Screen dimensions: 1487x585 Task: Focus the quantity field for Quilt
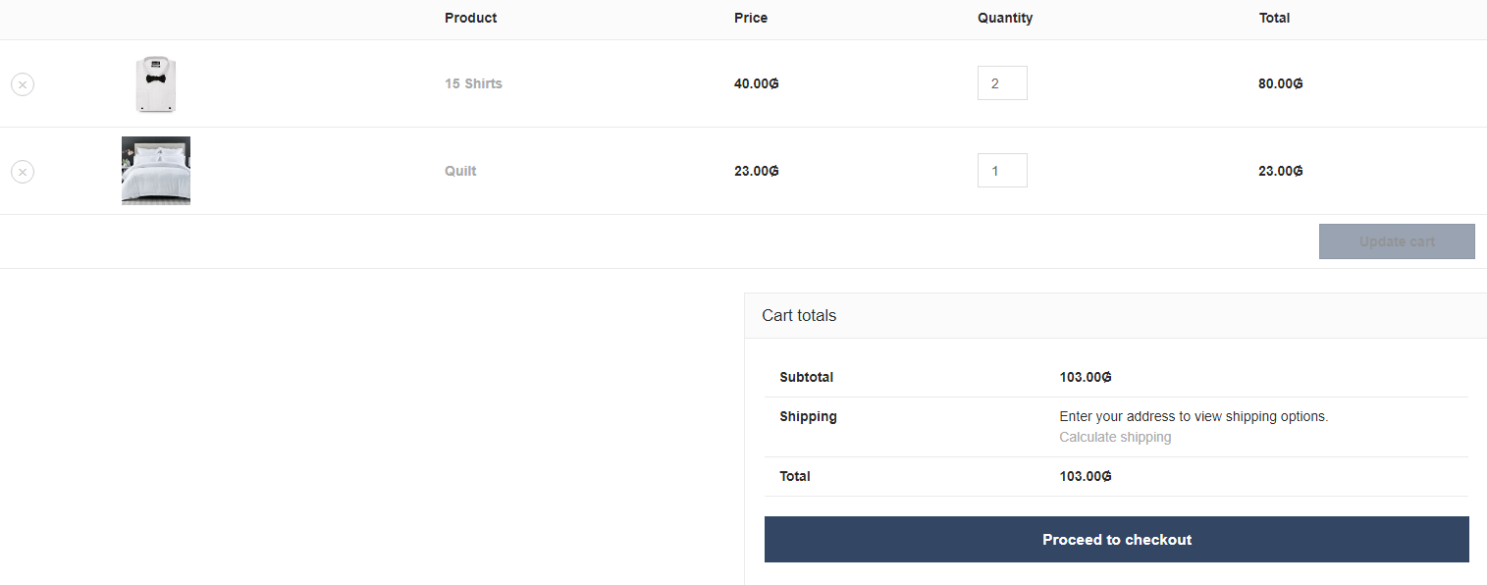tap(1001, 171)
